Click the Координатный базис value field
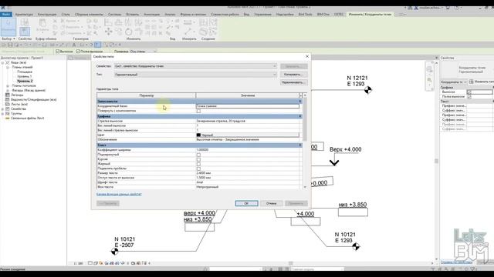 248,106
